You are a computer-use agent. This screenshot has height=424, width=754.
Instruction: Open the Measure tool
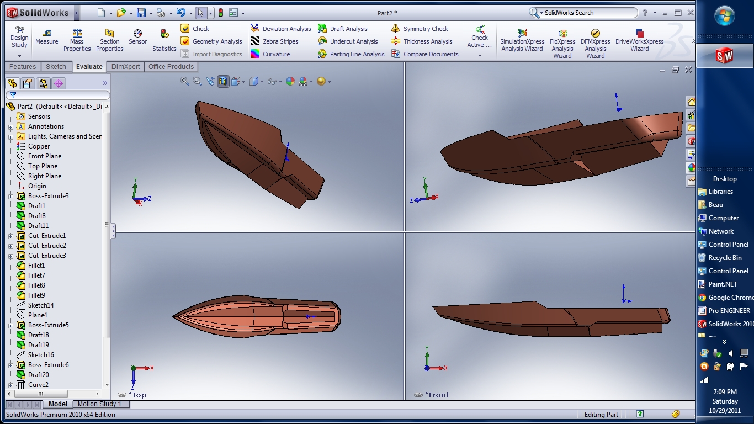point(46,37)
